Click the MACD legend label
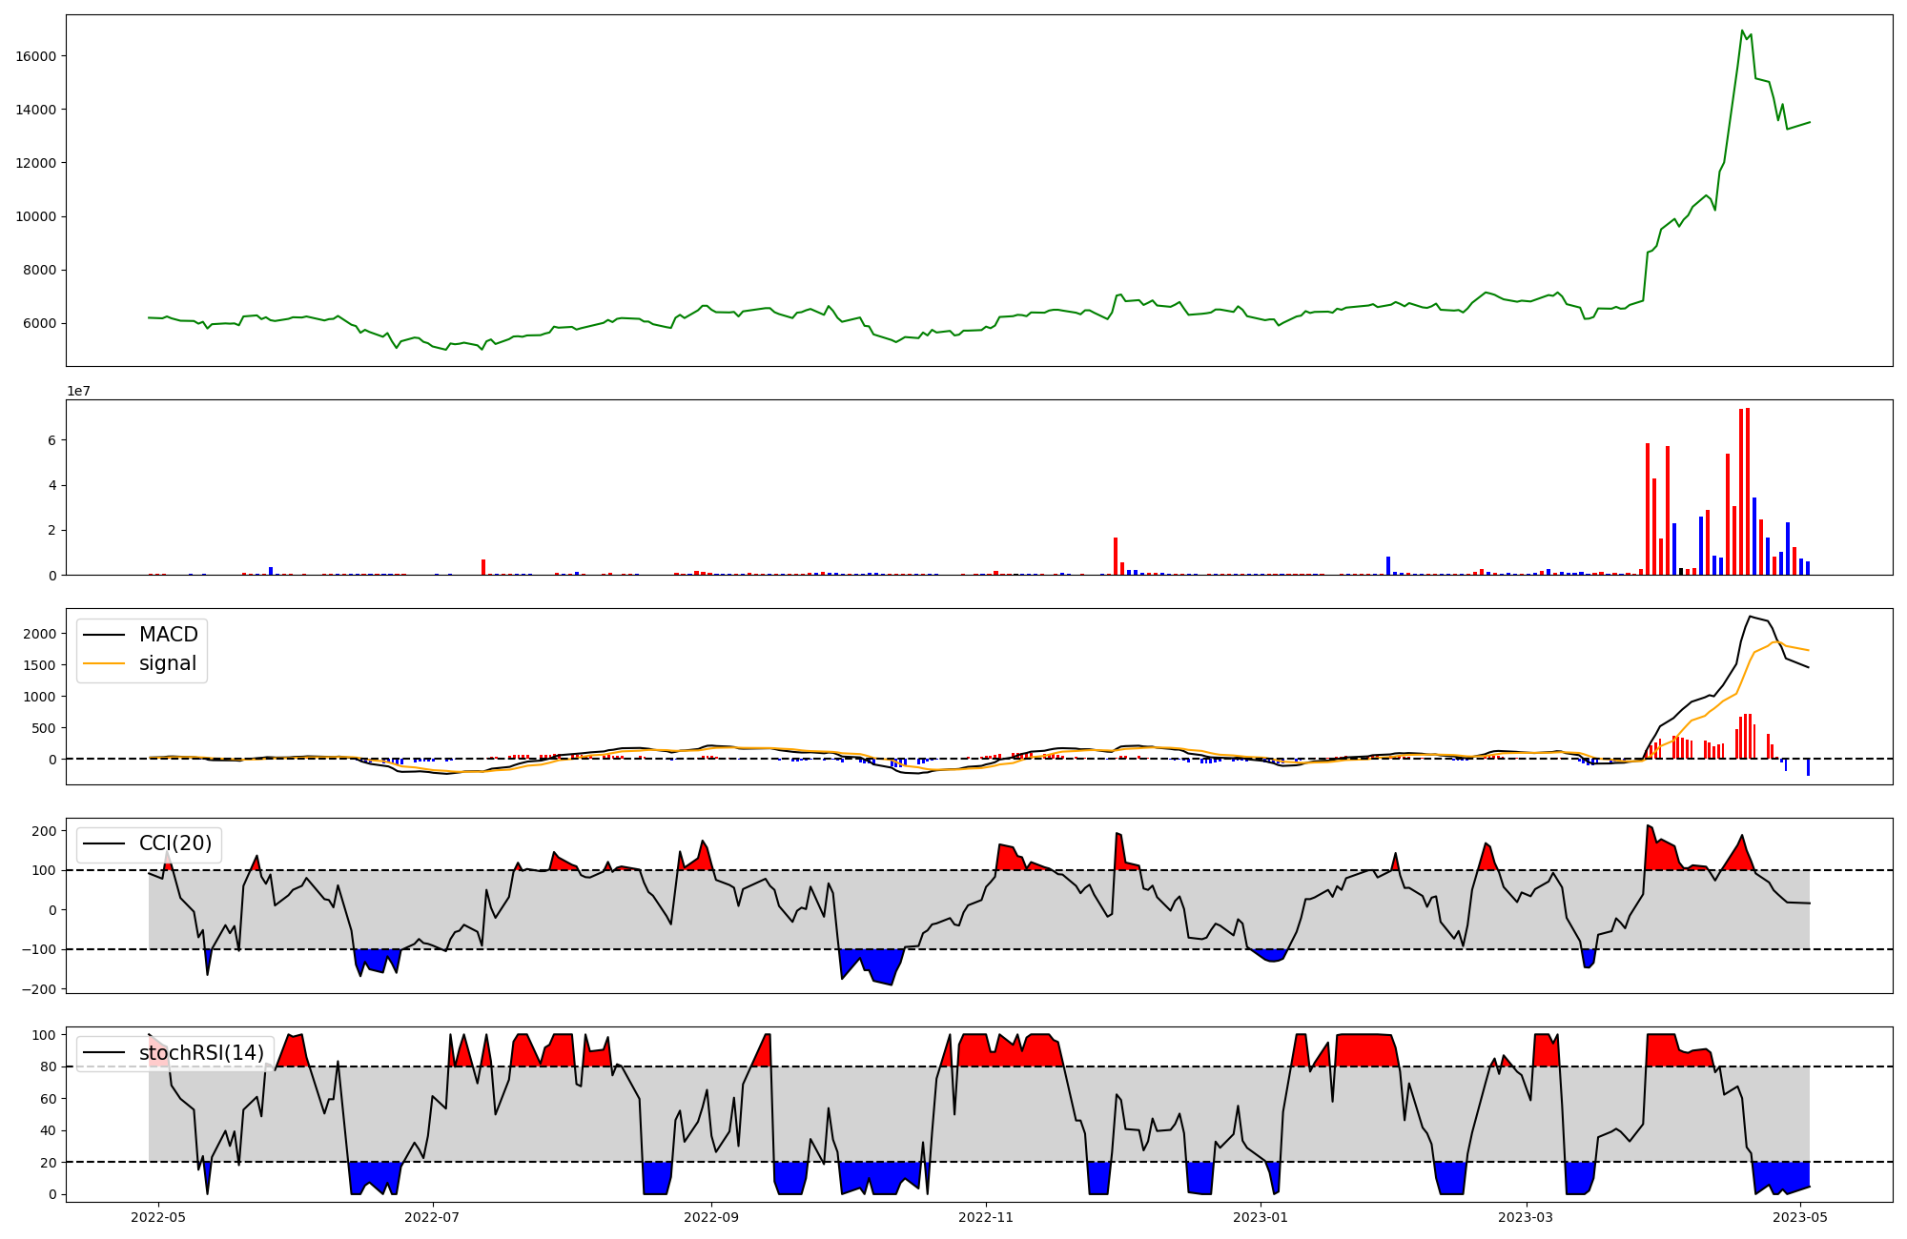 coord(168,635)
